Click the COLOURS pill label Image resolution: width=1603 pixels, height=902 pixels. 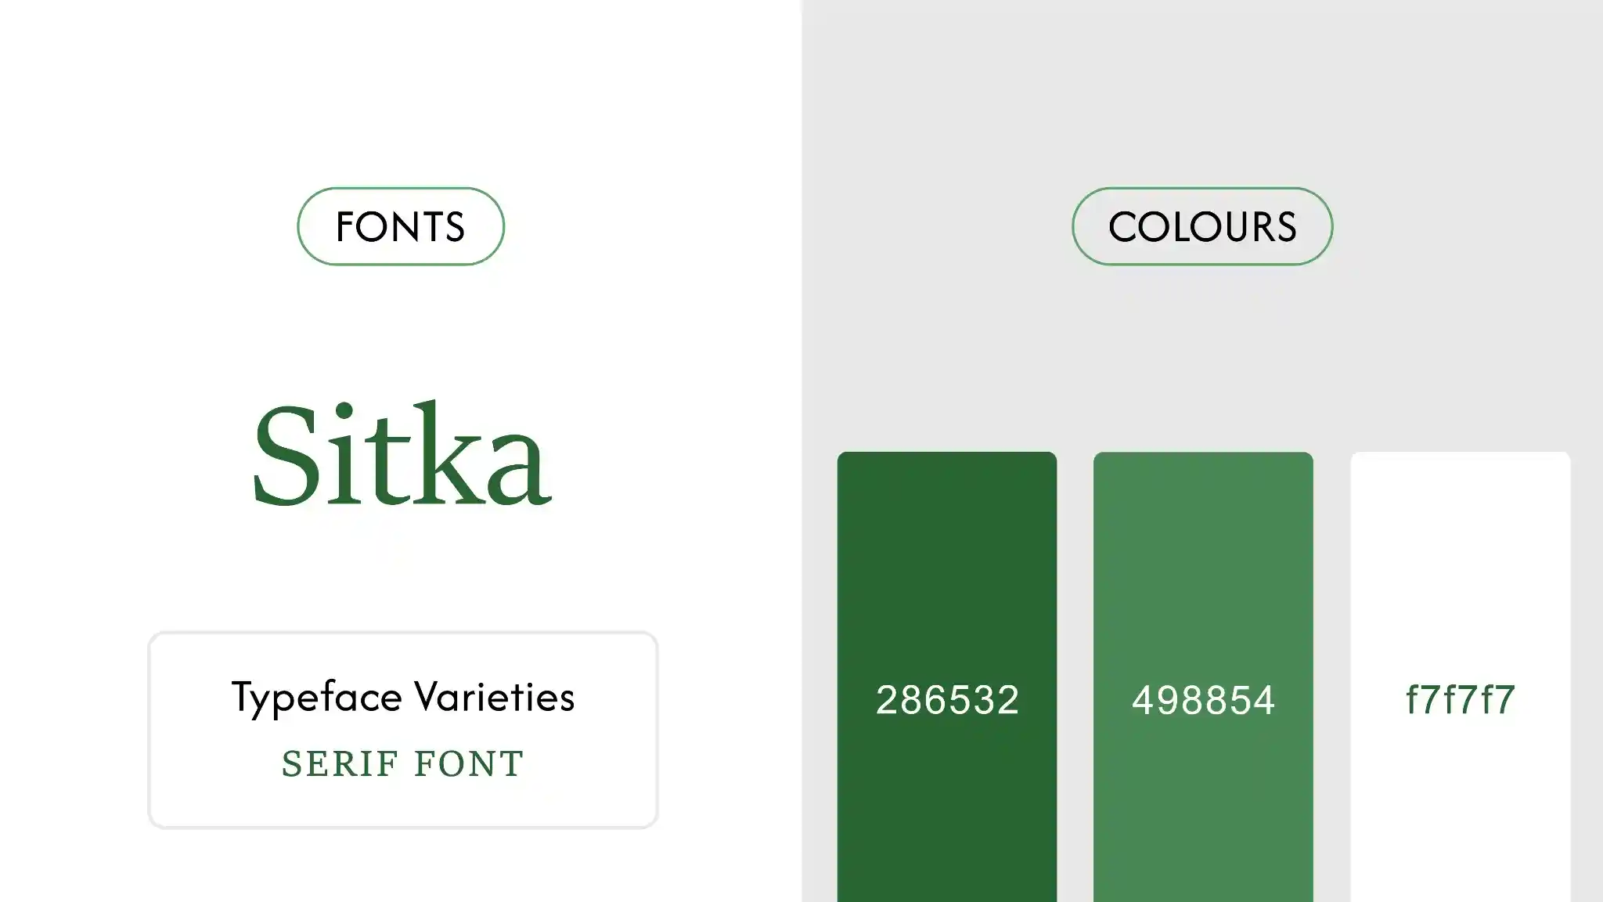[1201, 226]
